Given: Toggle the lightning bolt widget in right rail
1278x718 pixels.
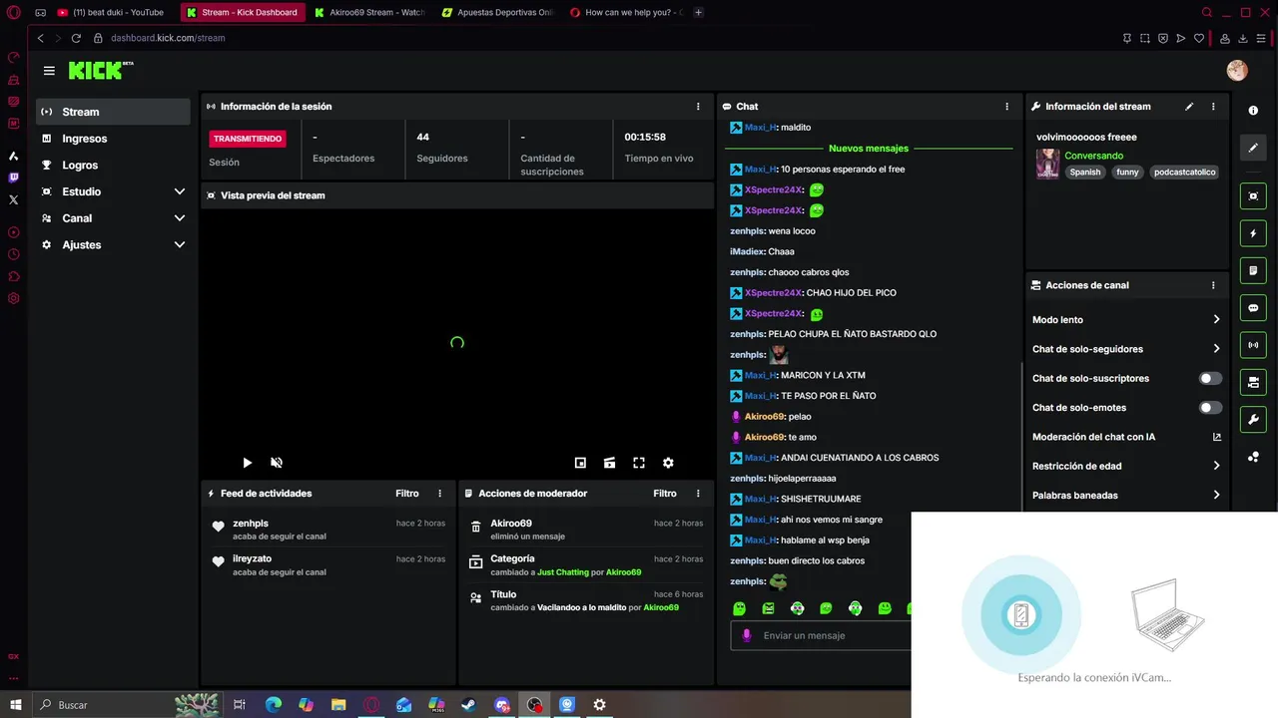Looking at the screenshot, I should tap(1253, 233).
